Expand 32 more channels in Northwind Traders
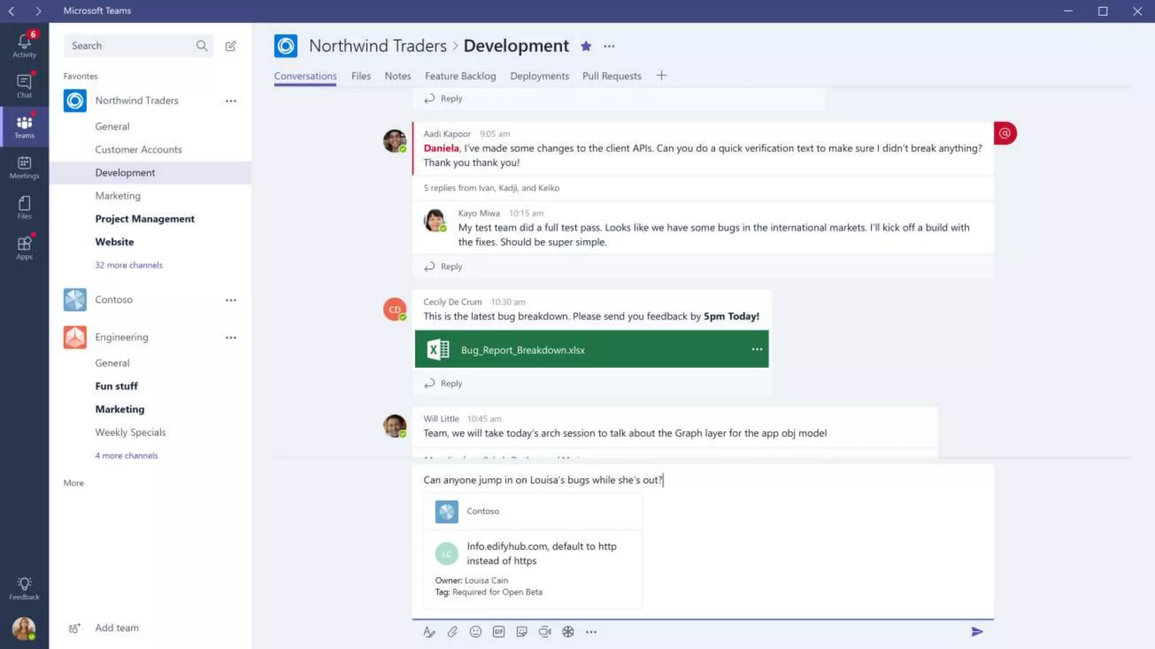 point(129,265)
